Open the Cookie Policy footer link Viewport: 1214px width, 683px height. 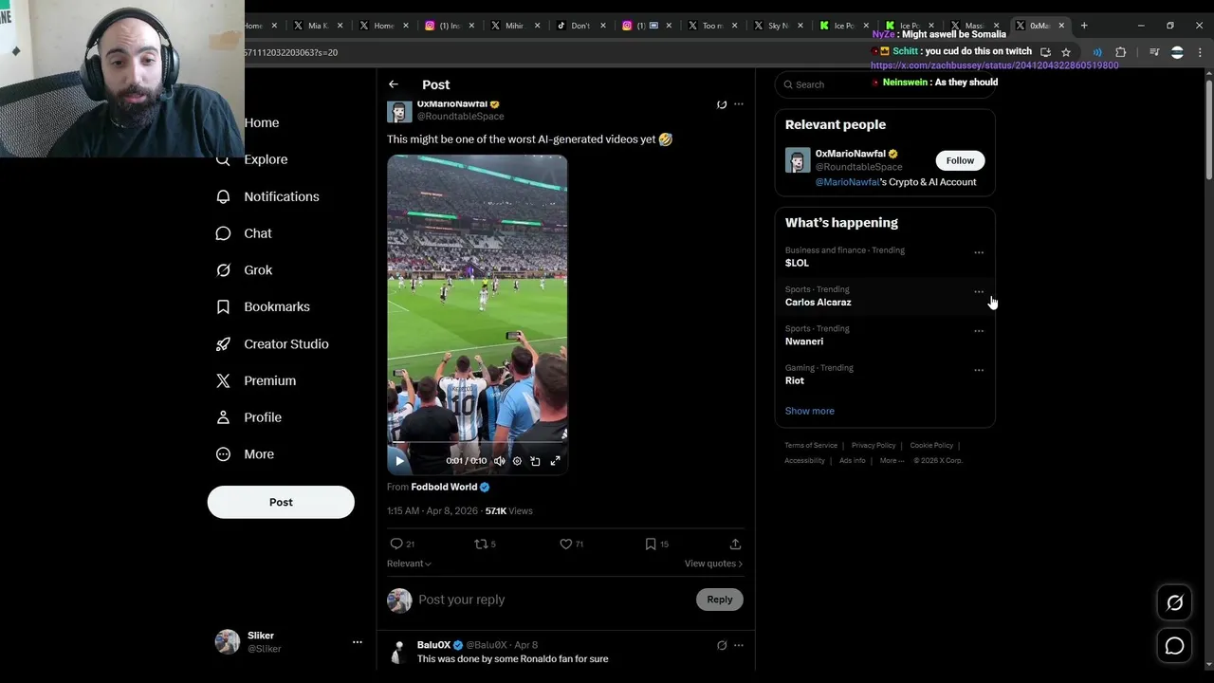931,446
